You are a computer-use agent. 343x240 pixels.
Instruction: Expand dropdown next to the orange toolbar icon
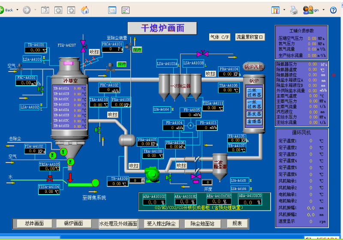[x=284, y=10]
